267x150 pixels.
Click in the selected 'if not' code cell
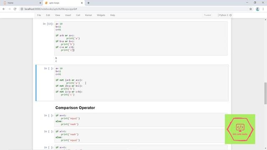(x=141, y=83)
